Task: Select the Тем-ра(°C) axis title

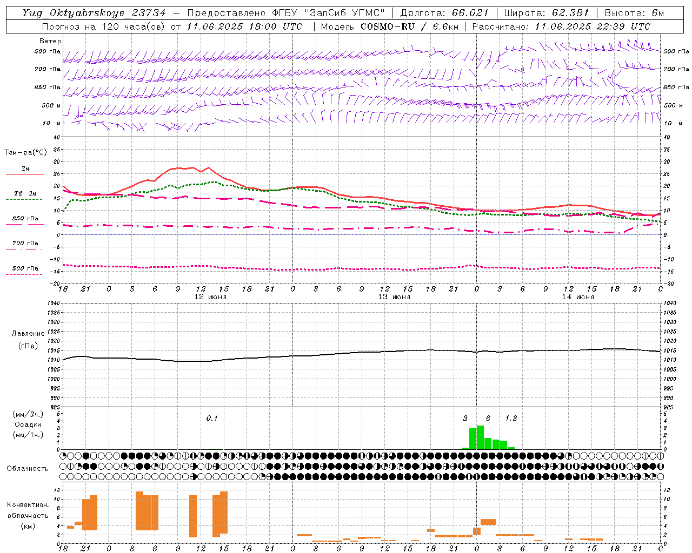Action: (25, 153)
